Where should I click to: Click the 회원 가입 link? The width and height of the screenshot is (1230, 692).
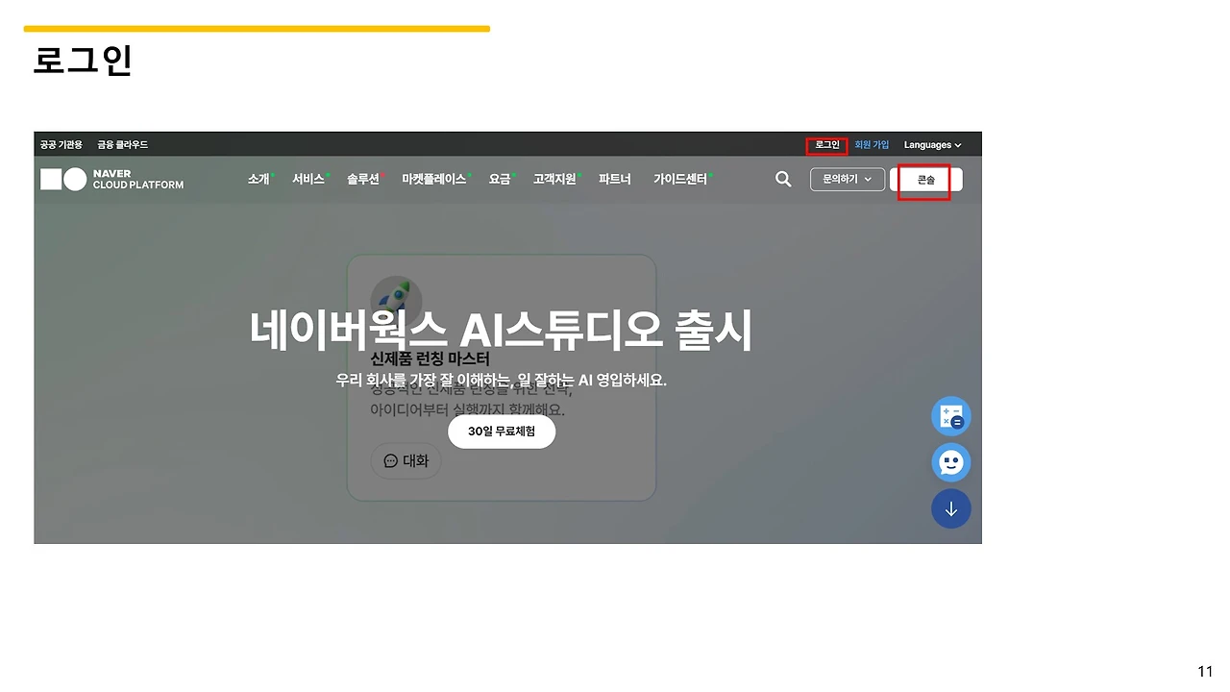(872, 144)
